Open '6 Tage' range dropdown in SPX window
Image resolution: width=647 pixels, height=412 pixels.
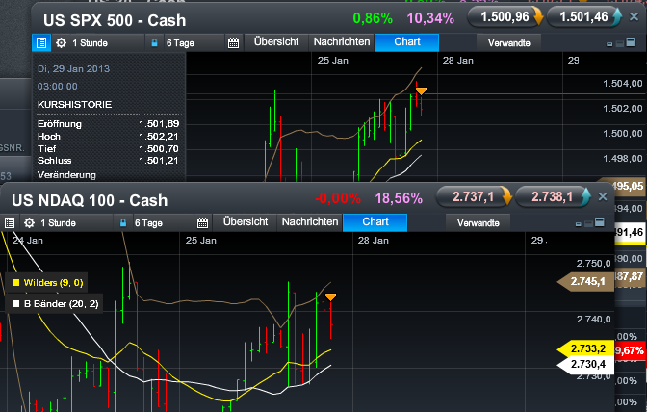click(x=194, y=43)
